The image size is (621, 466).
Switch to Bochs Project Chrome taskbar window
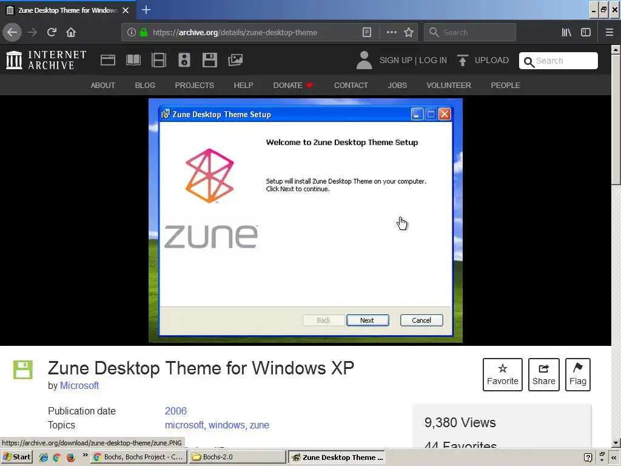point(139,457)
